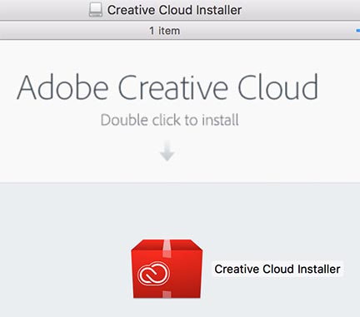Click the Creative Cloud logo on red box
This screenshot has width=360, height=317.
coord(153,273)
